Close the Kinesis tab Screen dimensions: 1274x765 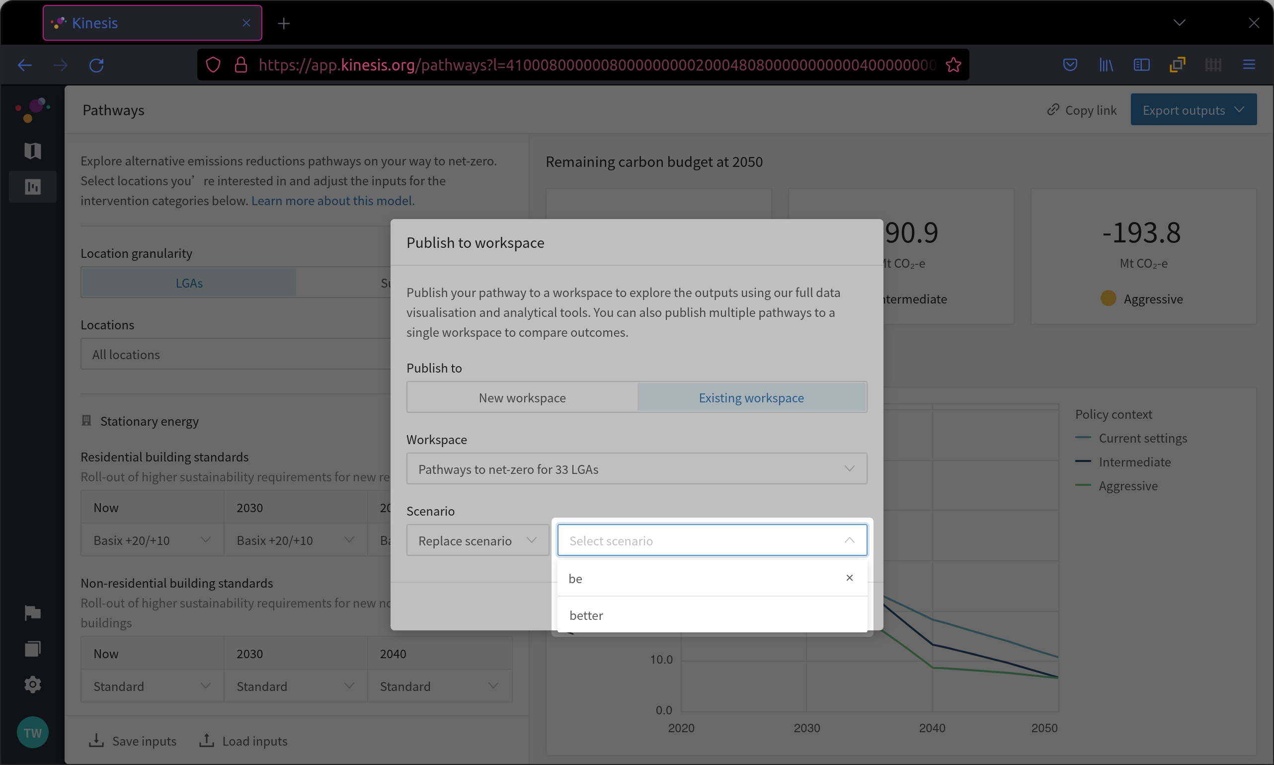coord(246,23)
